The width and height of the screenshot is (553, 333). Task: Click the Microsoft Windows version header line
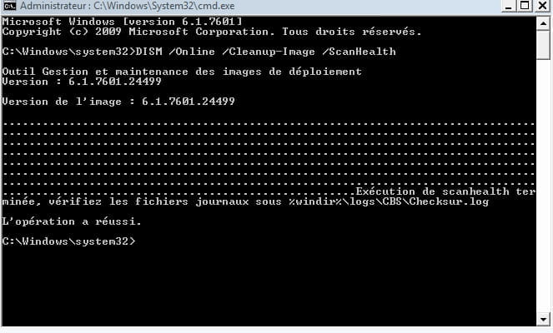122,22
